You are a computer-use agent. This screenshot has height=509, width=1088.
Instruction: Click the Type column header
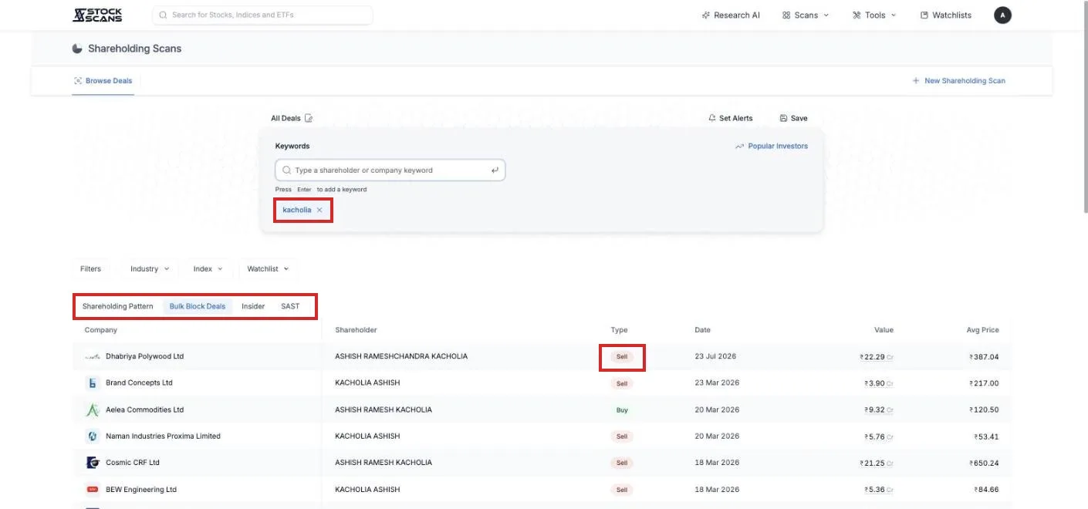coord(619,330)
